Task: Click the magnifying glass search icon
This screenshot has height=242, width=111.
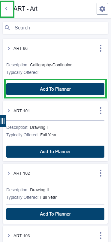Action: (7, 28)
